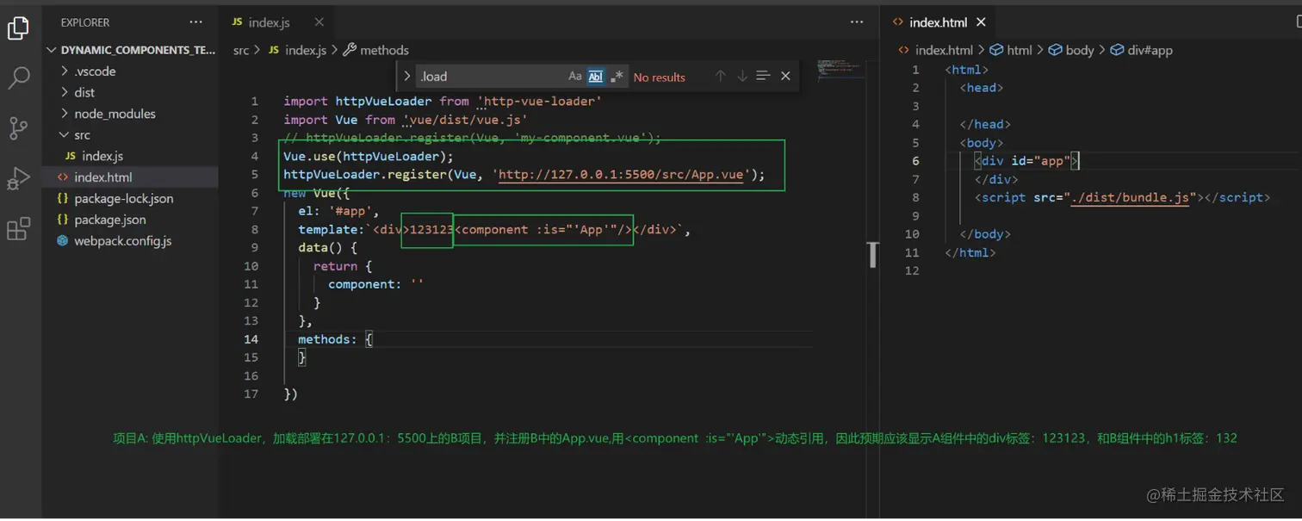Click the el: '#app' line
Screen dimensions: 1302x521
tap(338, 211)
